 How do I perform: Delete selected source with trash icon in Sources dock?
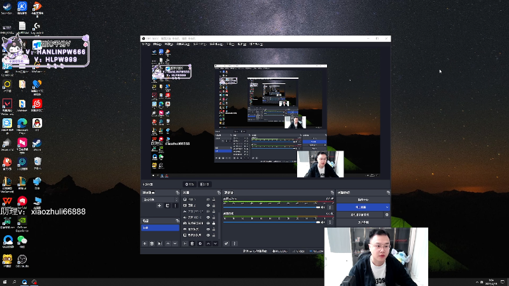coord(192,243)
